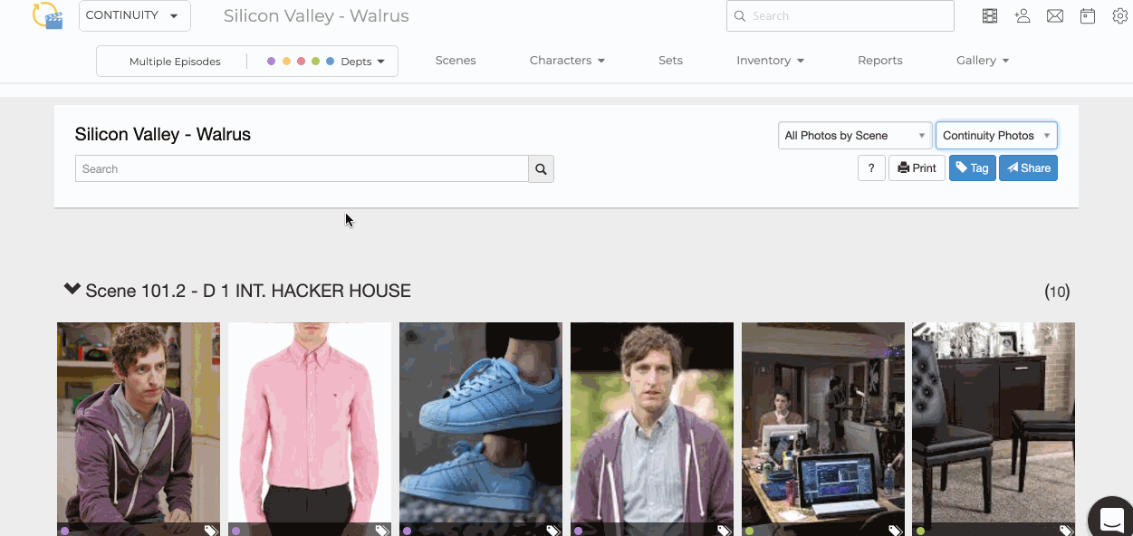Click the blue Share button
1133x536 pixels.
[1028, 168]
